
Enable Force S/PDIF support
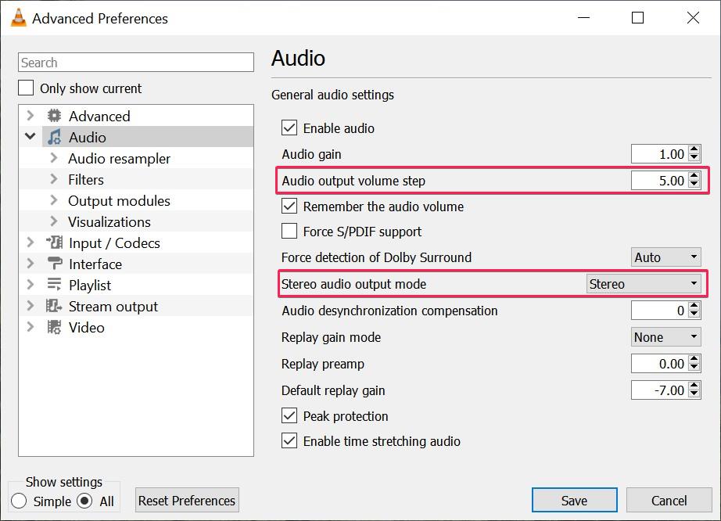[x=288, y=232]
